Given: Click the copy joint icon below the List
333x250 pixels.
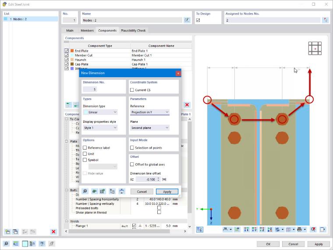Looking at the screenshot, I should click(x=15, y=232).
